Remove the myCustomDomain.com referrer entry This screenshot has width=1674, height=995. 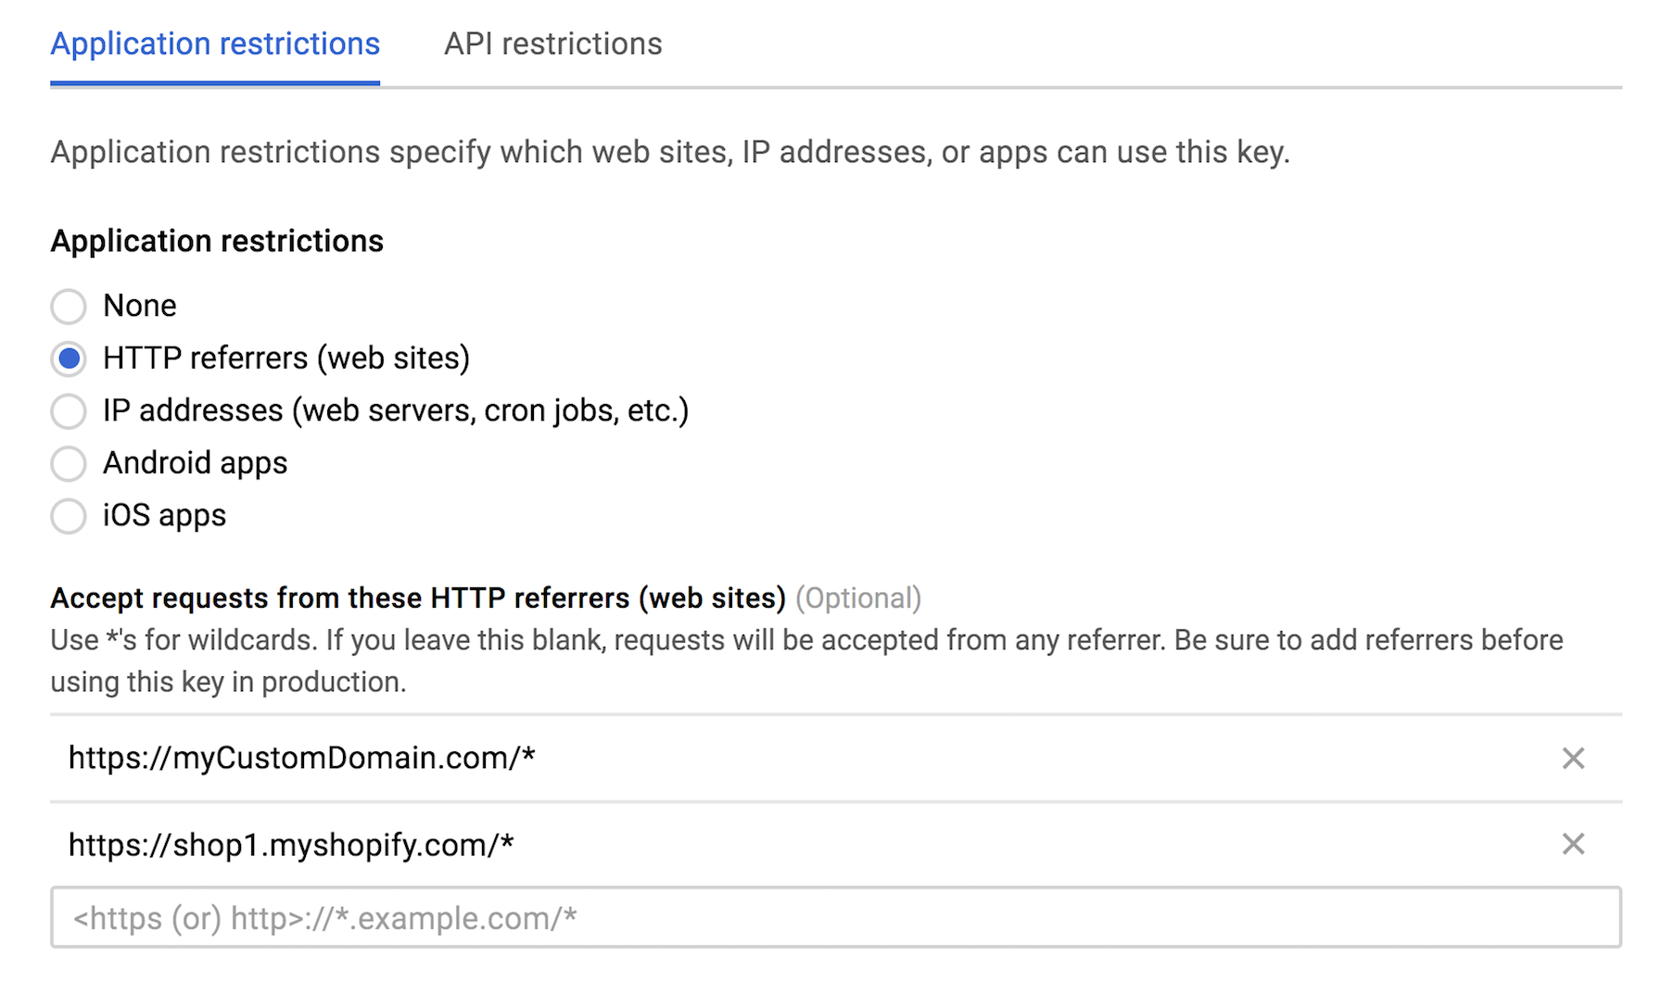coord(1573,758)
